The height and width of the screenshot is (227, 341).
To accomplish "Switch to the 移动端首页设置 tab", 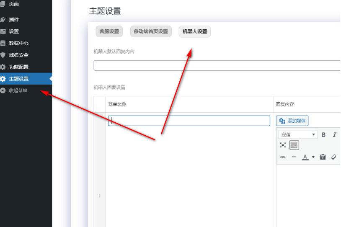I will point(151,31).
